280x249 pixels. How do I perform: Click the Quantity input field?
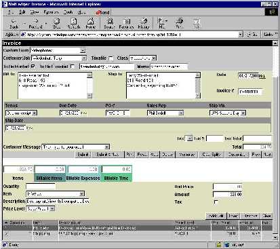coord(41,187)
